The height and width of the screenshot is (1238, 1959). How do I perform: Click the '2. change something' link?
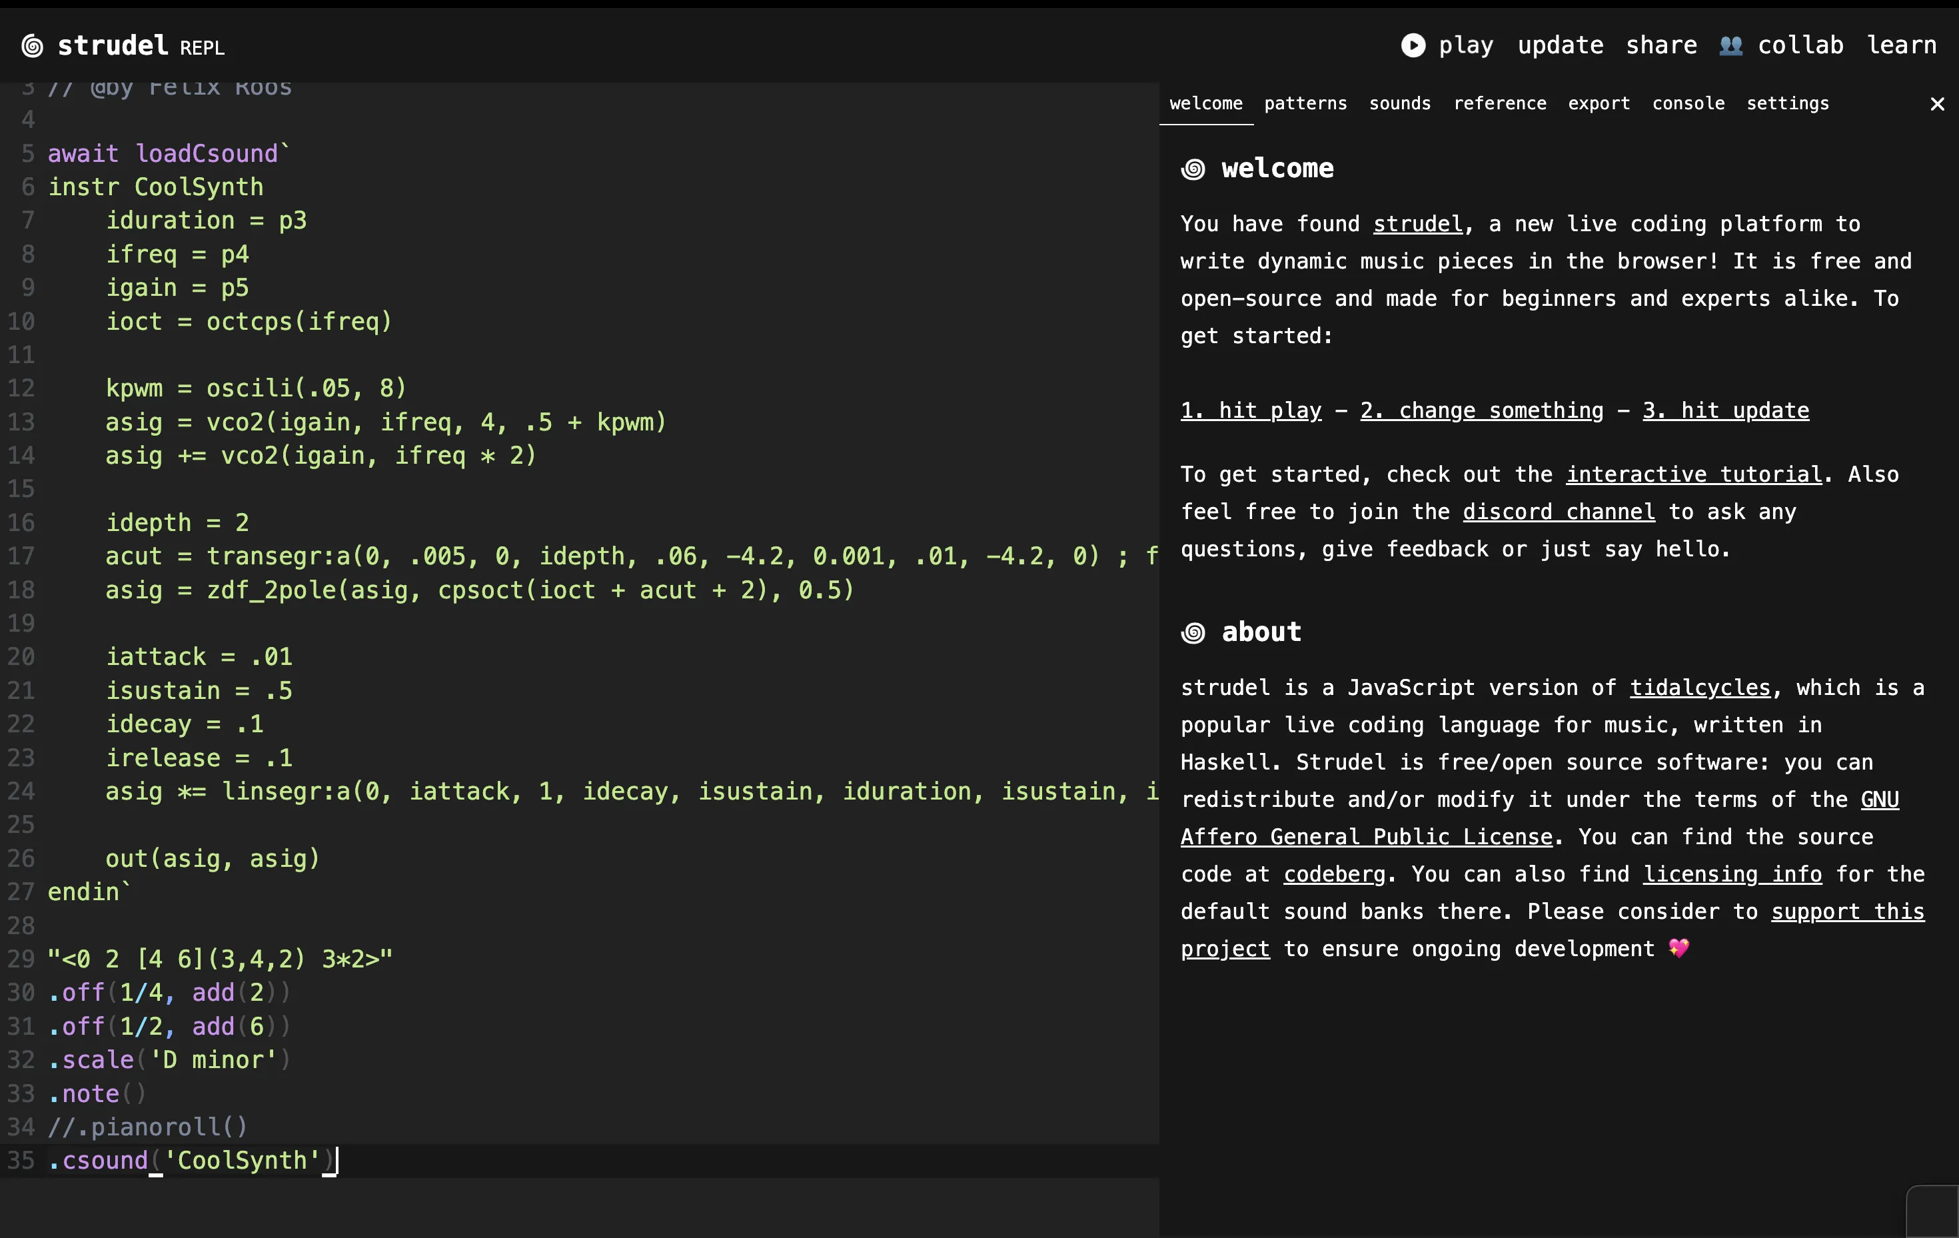tap(1481, 410)
